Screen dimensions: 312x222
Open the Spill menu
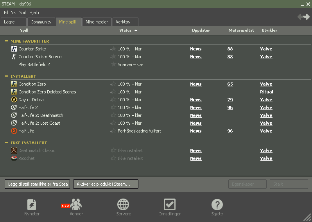(23, 13)
